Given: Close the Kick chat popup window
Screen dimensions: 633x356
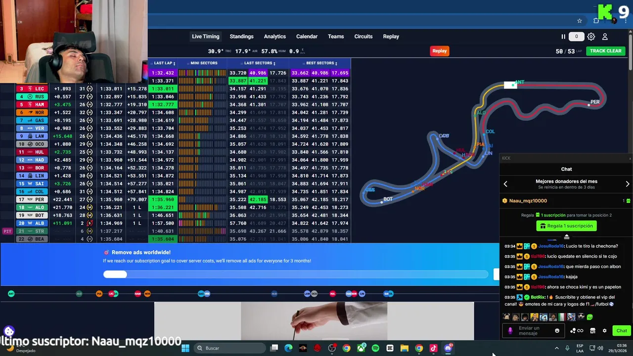Looking at the screenshot, I should tap(630, 158).
